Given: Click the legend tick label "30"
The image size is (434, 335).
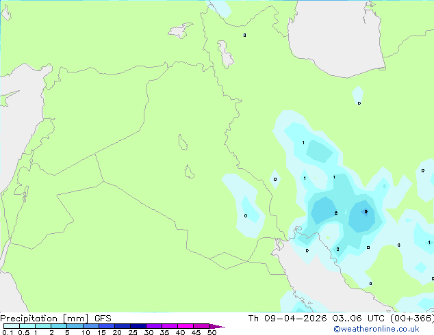Looking at the screenshot, I should [x=149, y=332].
